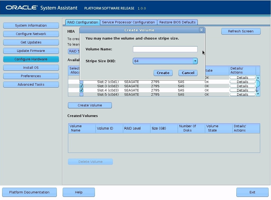Open the Restore BIOS Defaults tab
Screen dimensions: 271x200
(177, 22)
